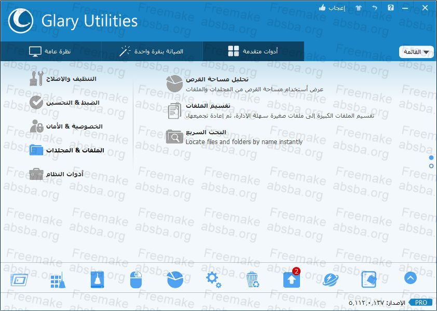Open the skin shirt icon in title bar
Viewport: 437px width, 311px height.
(x=359, y=8)
